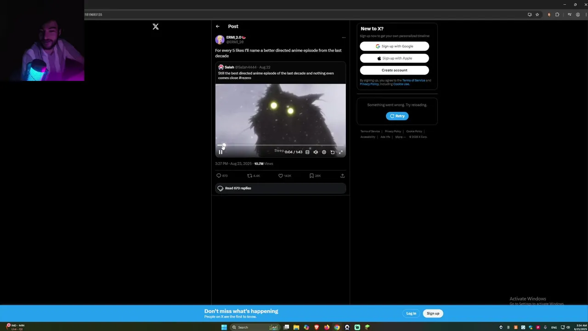Open the media control icon in browser toolbar
Image resolution: width=588 pixels, height=331 pixels.
click(569, 14)
